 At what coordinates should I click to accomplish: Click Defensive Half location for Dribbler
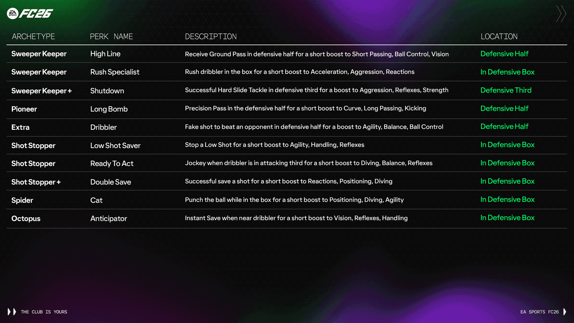coord(504,127)
